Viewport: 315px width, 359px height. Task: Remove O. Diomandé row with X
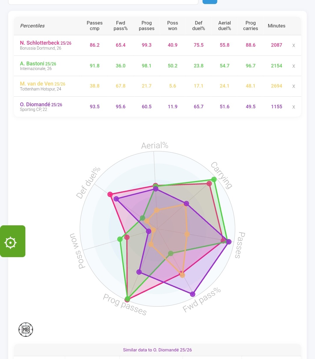point(294,107)
